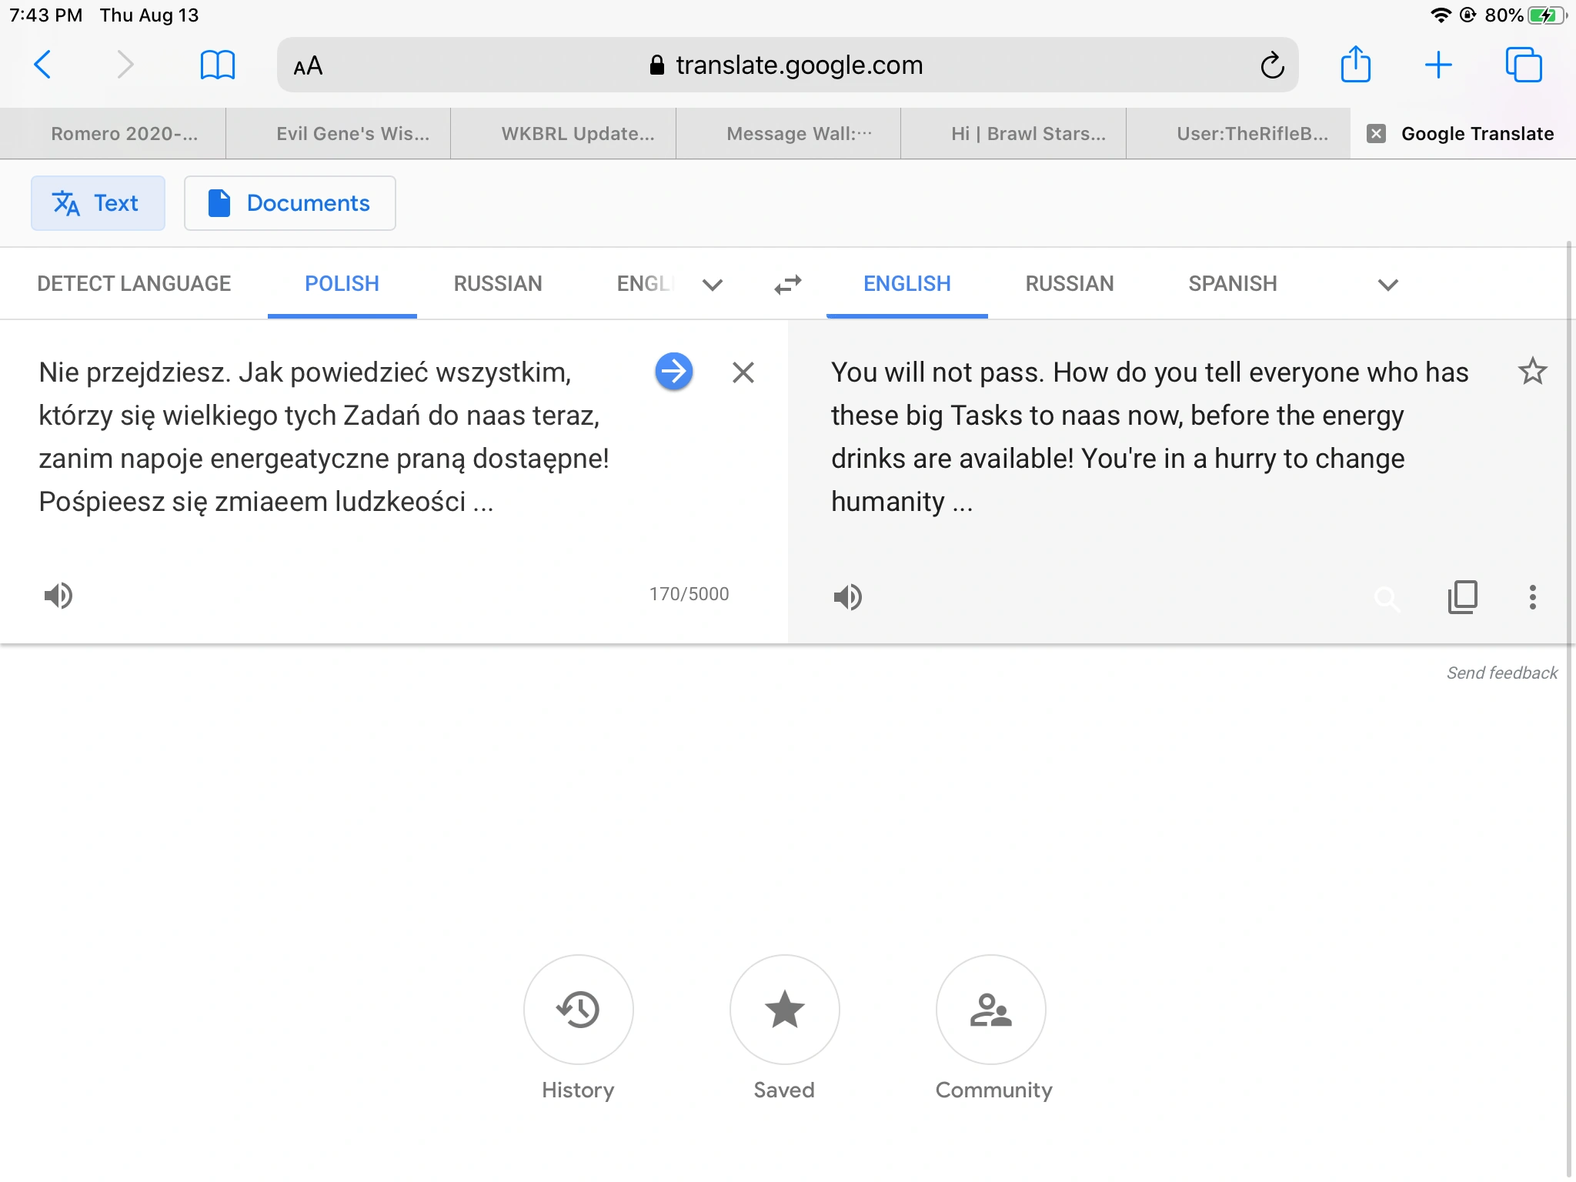Screen dimensions: 1576x1182
Task: Switch to Documents translation mode
Action: pyautogui.click(x=289, y=203)
